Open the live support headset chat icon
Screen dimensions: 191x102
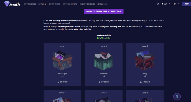(177, 97)
